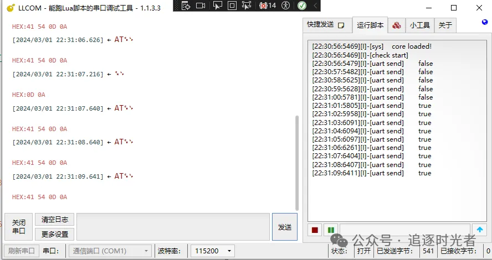Click the 关闭串口 button
492x260 pixels.
coord(18,227)
